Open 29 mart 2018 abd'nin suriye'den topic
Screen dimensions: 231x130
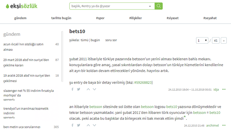[26, 62]
